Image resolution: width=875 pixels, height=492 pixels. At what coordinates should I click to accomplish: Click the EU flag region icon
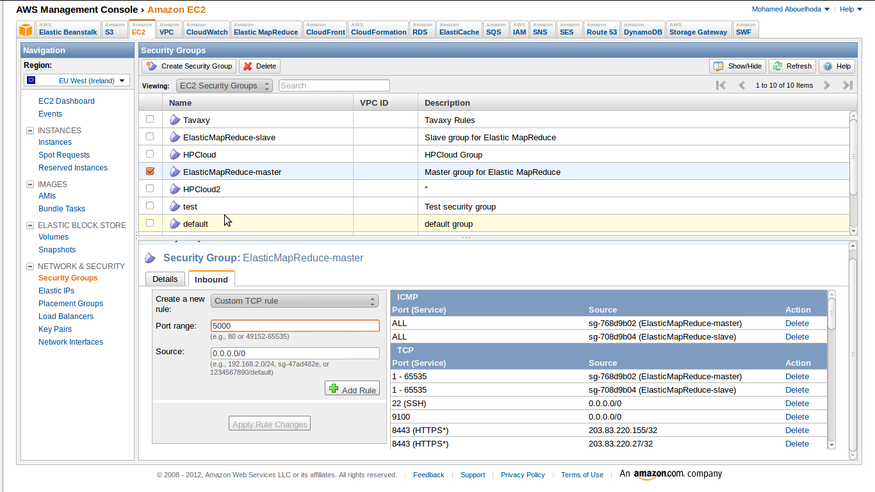[31, 80]
